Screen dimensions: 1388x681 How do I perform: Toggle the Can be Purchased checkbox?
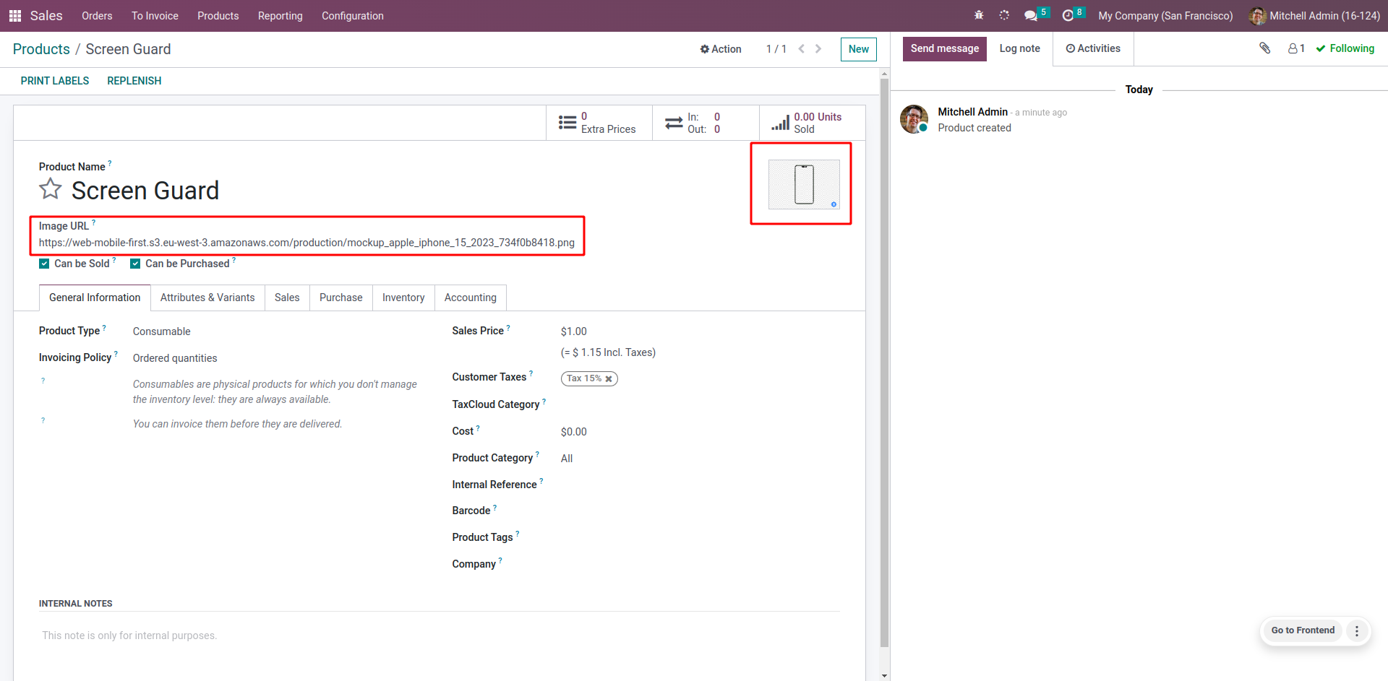pos(135,264)
